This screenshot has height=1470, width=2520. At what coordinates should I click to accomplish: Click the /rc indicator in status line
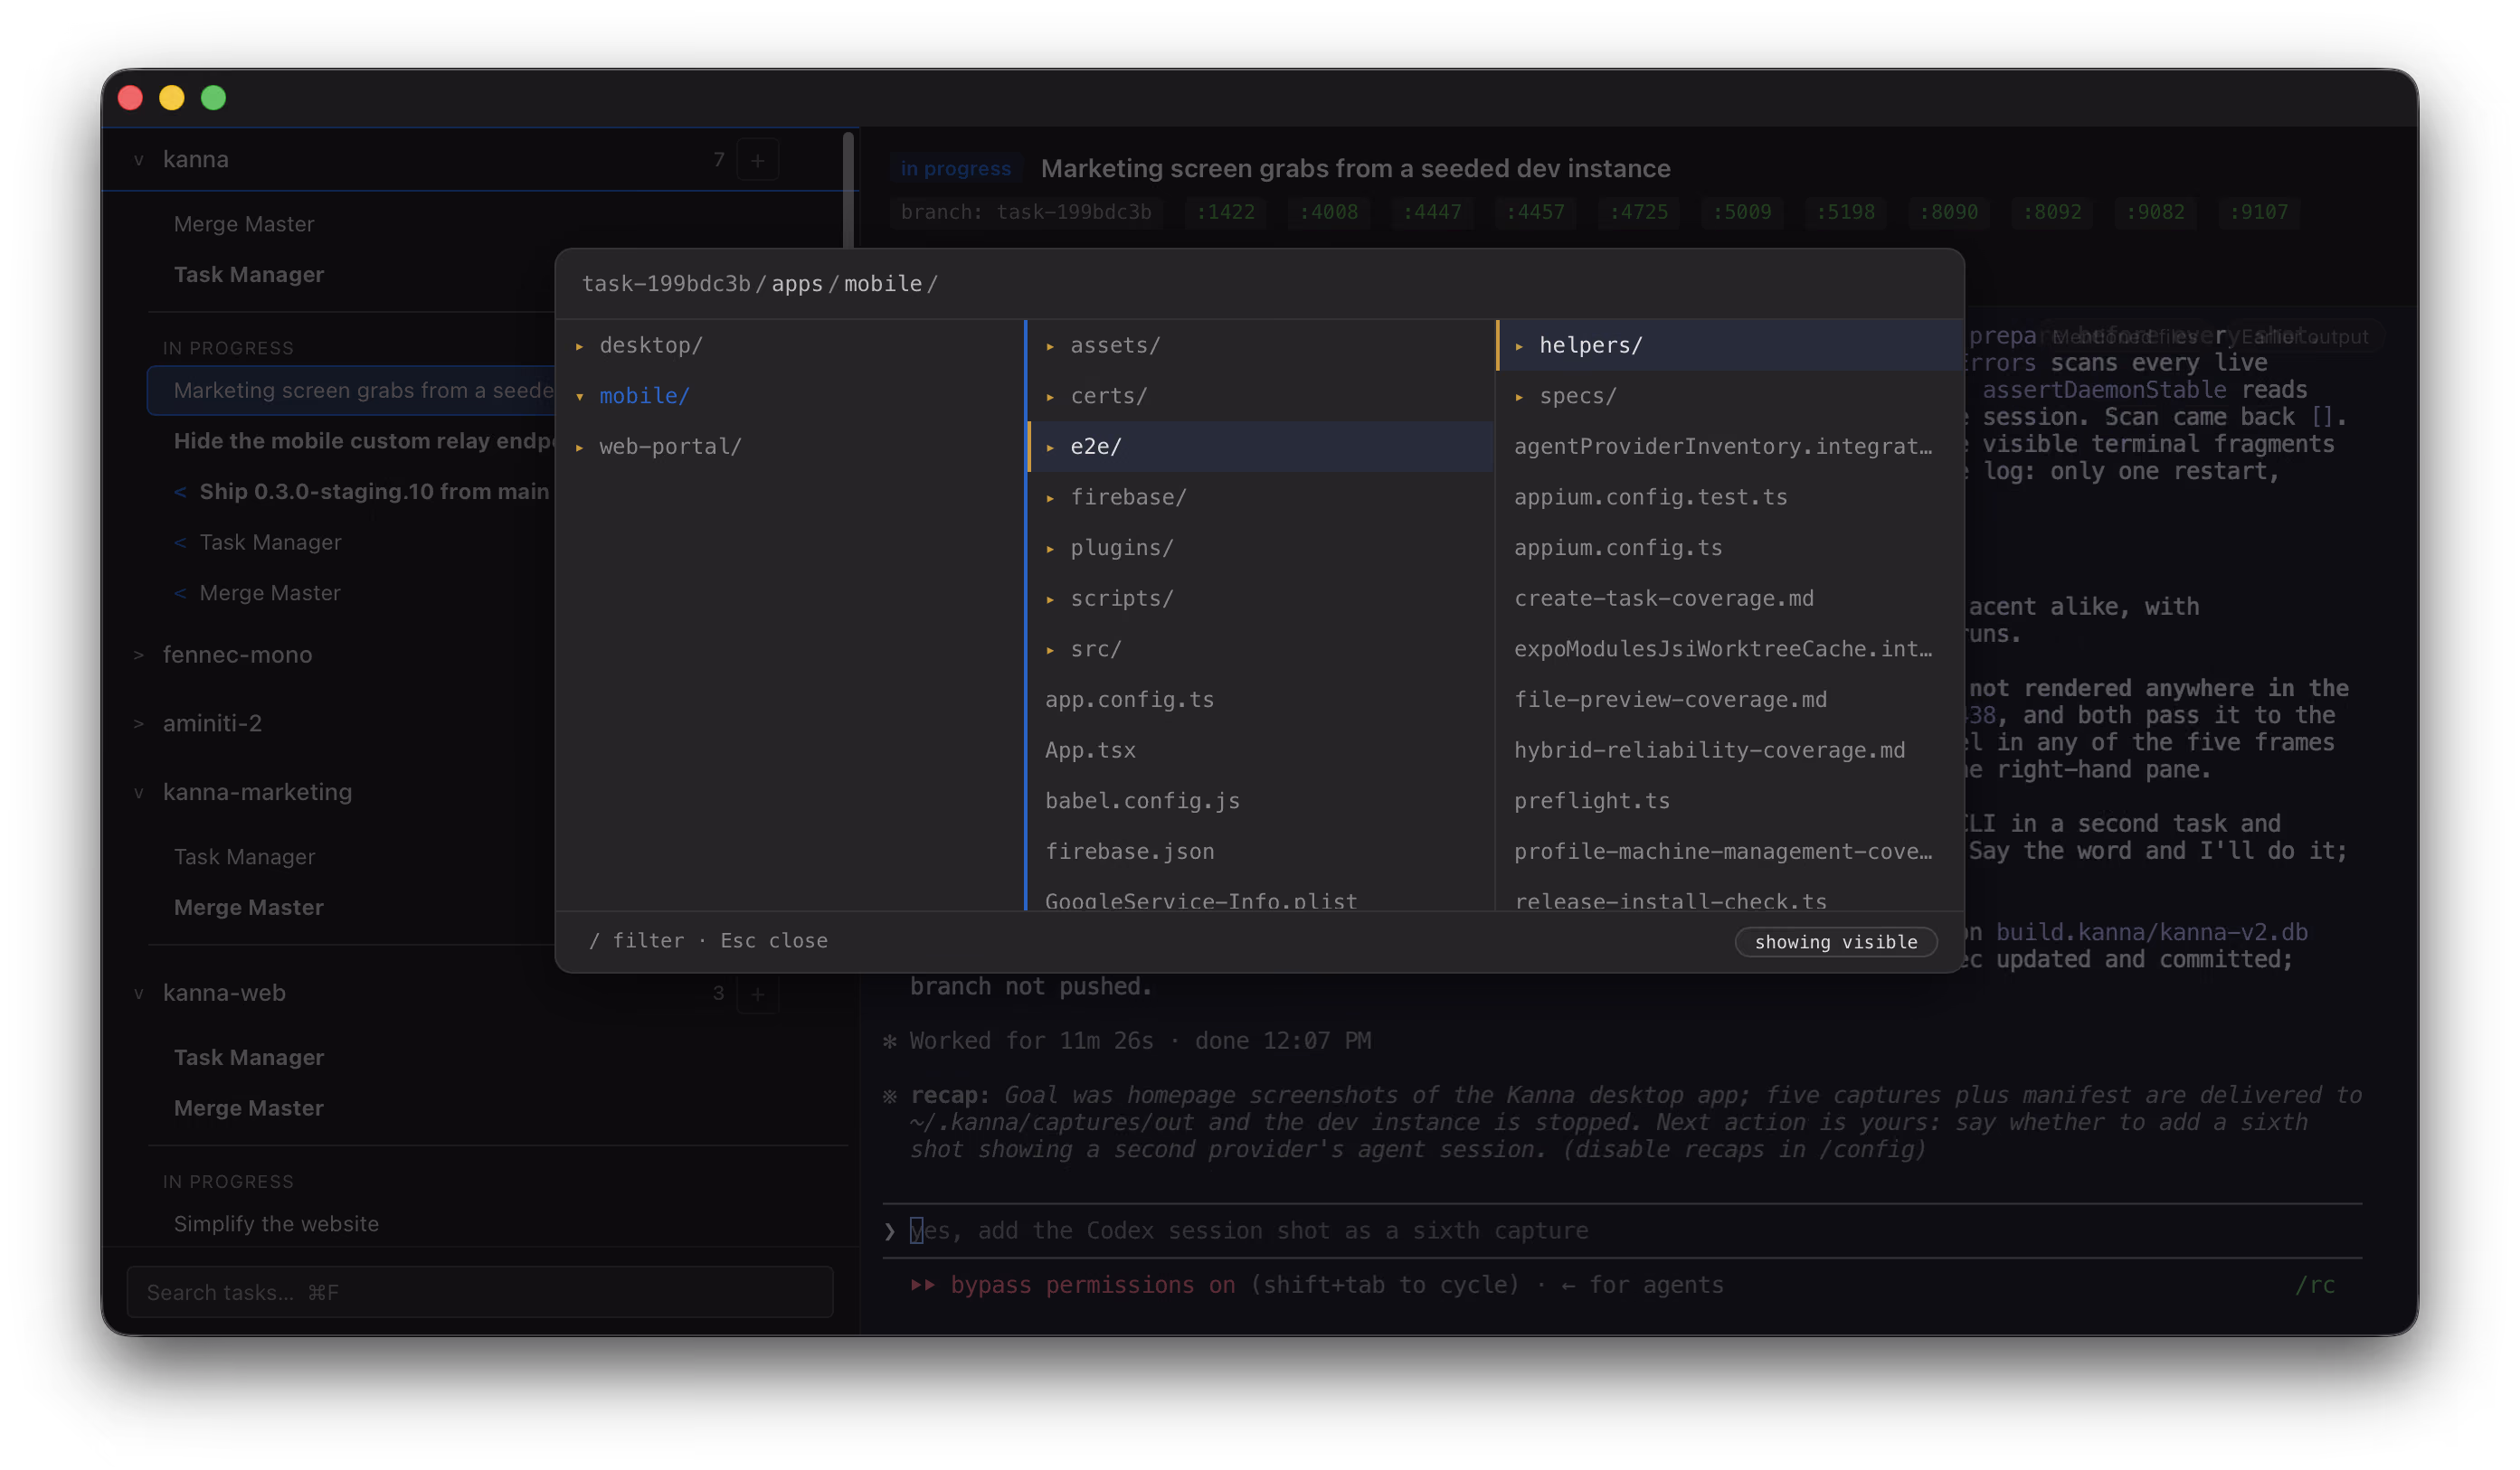(x=2315, y=1286)
